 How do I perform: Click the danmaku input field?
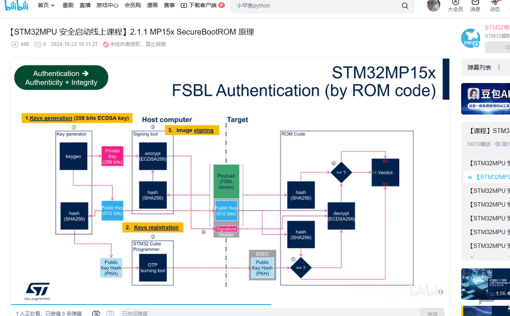(269, 314)
